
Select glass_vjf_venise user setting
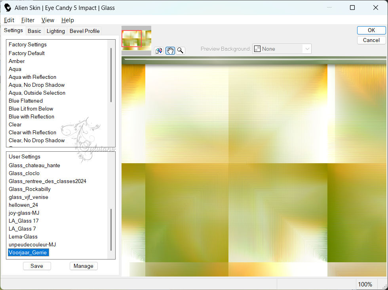[29, 197]
